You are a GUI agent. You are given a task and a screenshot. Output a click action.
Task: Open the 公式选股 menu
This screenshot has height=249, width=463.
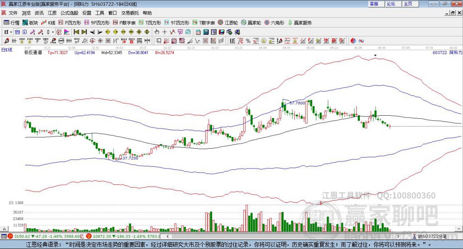pos(69,13)
